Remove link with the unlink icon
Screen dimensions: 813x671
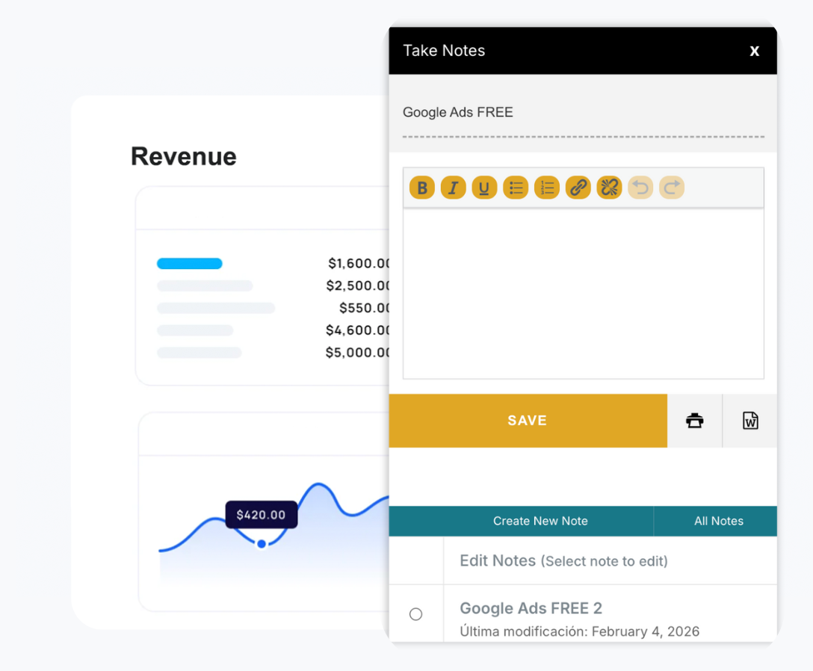point(610,188)
